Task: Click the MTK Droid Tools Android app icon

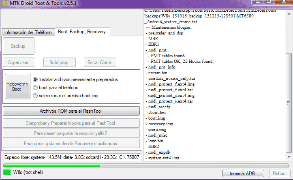Action: click(4, 3)
